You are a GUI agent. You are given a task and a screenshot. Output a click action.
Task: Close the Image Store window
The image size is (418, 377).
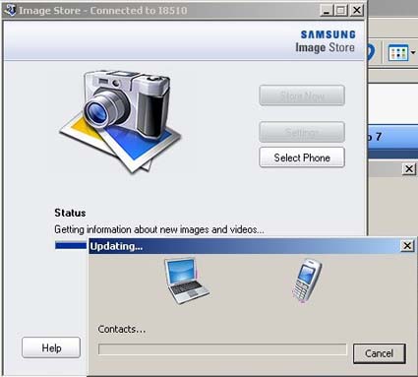357,11
